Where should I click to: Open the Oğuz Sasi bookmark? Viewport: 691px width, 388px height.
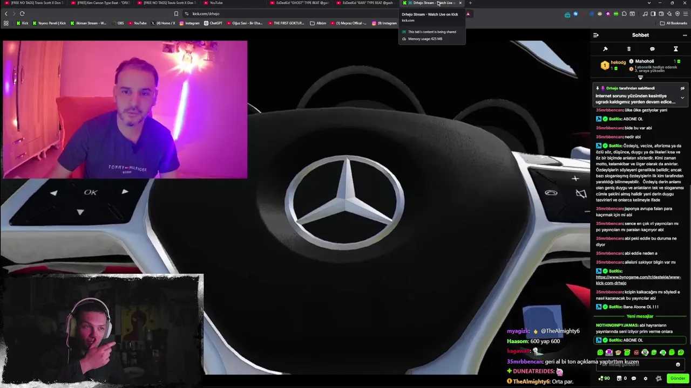click(x=245, y=23)
